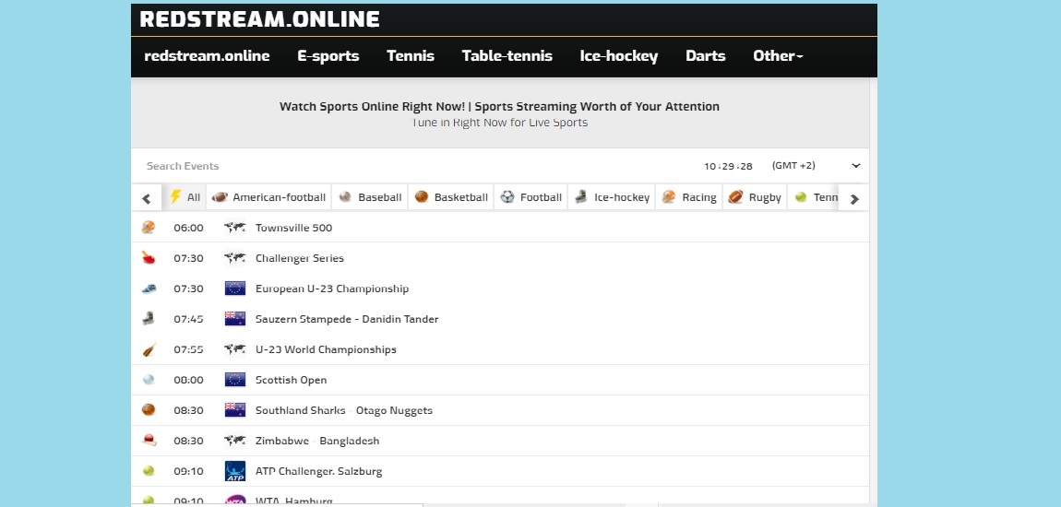Click New Zealand flag beside Southland Sharks
1061x507 pixels.
click(x=234, y=410)
